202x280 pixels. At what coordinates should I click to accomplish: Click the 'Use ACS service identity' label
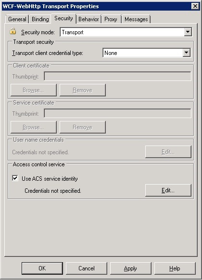50,179
